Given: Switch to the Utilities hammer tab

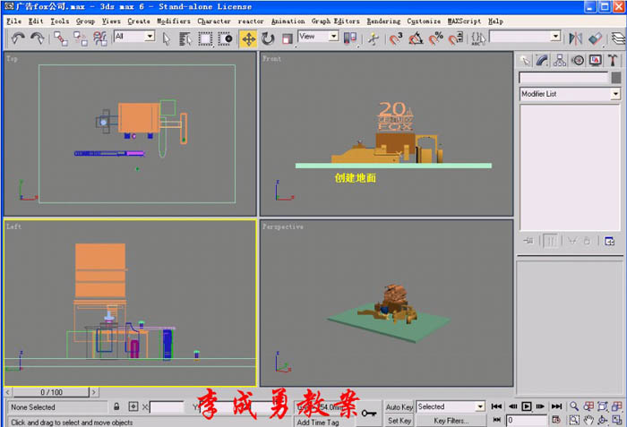Looking at the screenshot, I should click(x=613, y=60).
